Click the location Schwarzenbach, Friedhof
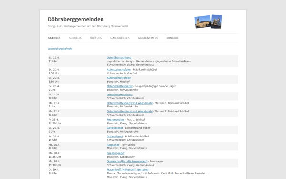 click(122, 73)
